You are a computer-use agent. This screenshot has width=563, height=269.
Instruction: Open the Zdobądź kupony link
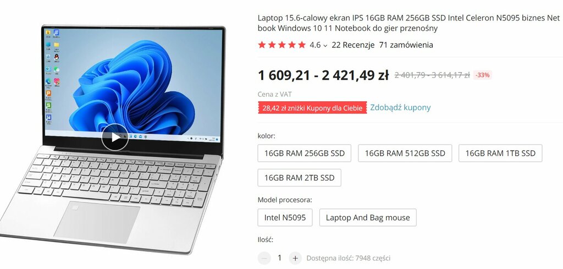tap(400, 107)
